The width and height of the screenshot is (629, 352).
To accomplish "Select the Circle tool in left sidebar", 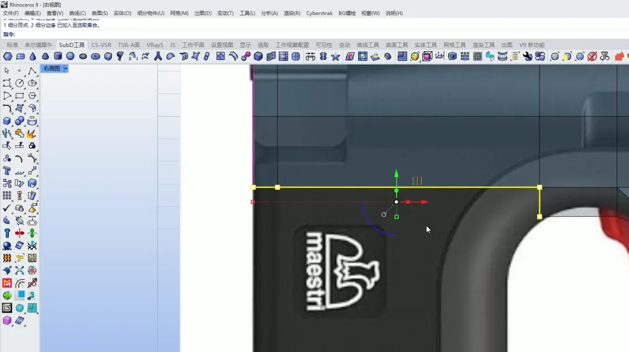I will pos(19,83).
